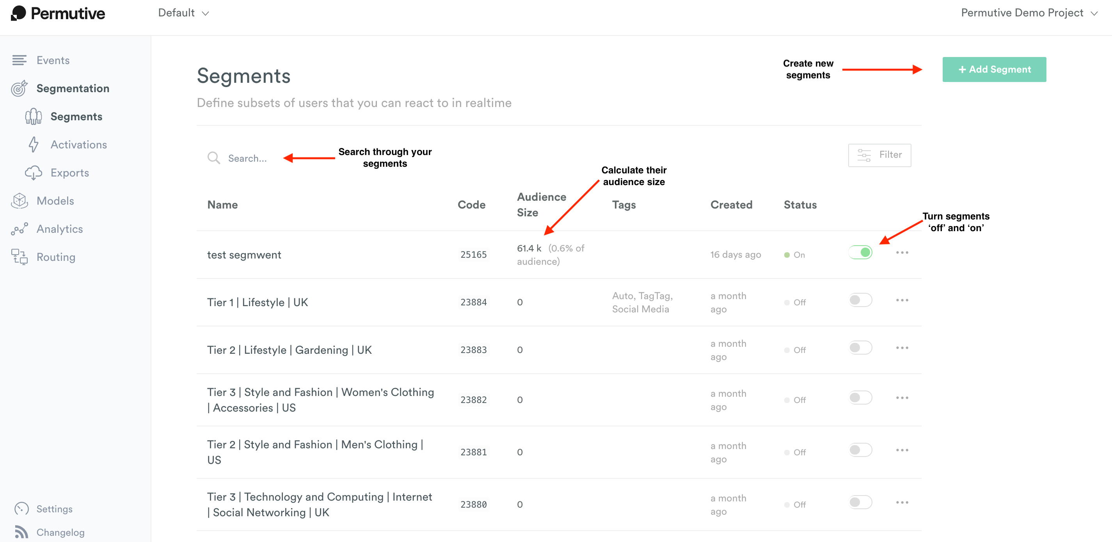Click the Tags column header
This screenshot has height=542, width=1112.
click(x=624, y=205)
